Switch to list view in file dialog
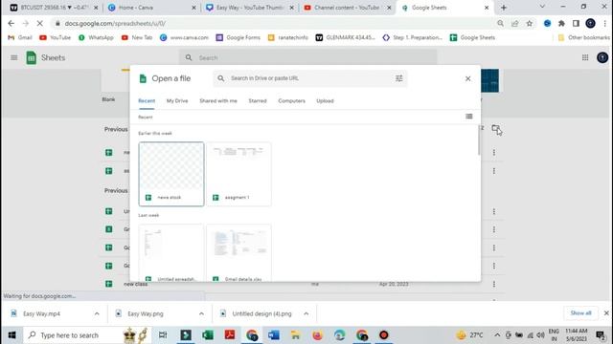The height and width of the screenshot is (344, 613). (468, 117)
